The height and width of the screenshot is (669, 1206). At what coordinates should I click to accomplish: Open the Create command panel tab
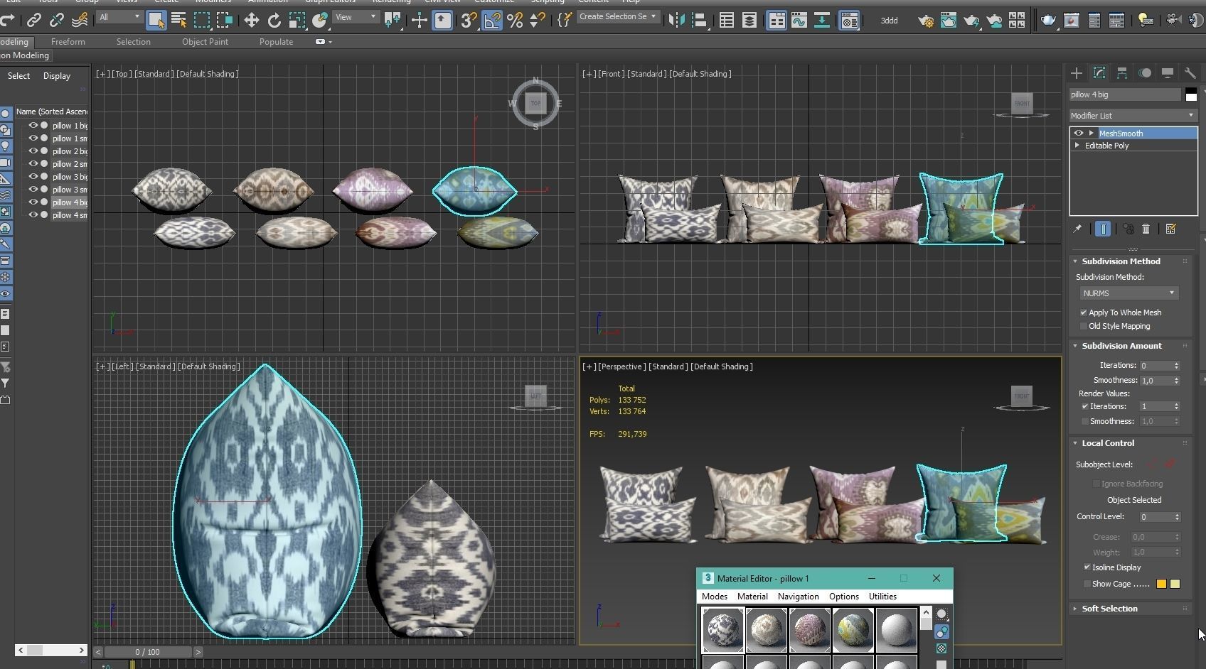1077,72
